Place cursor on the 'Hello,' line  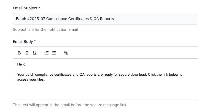pyautogui.click(x=22, y=64)
